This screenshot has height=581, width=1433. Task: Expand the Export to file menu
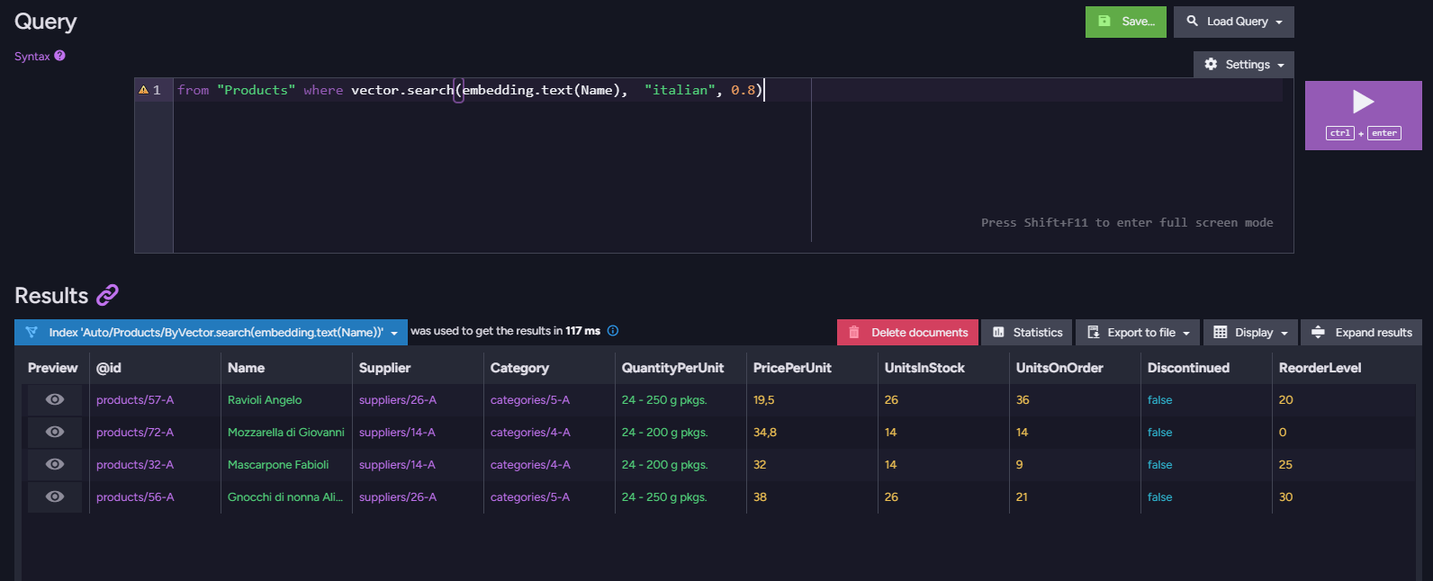pos(1139,332)
